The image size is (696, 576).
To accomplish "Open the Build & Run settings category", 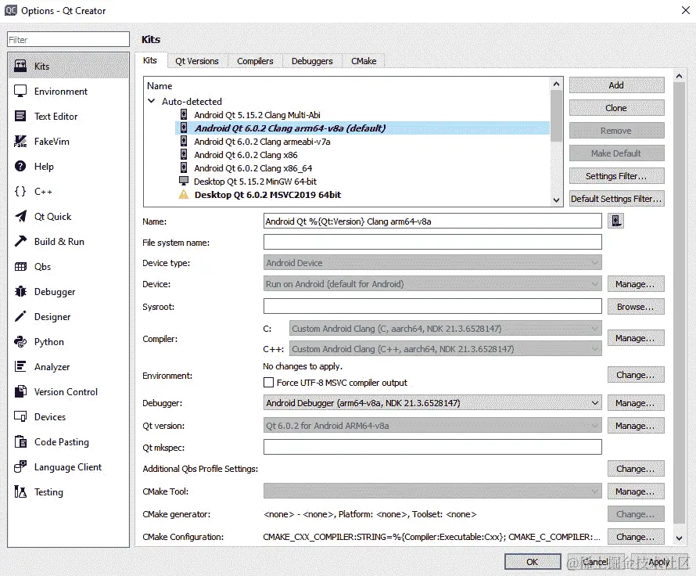I will pyautogui.click(x=68, y=242).
